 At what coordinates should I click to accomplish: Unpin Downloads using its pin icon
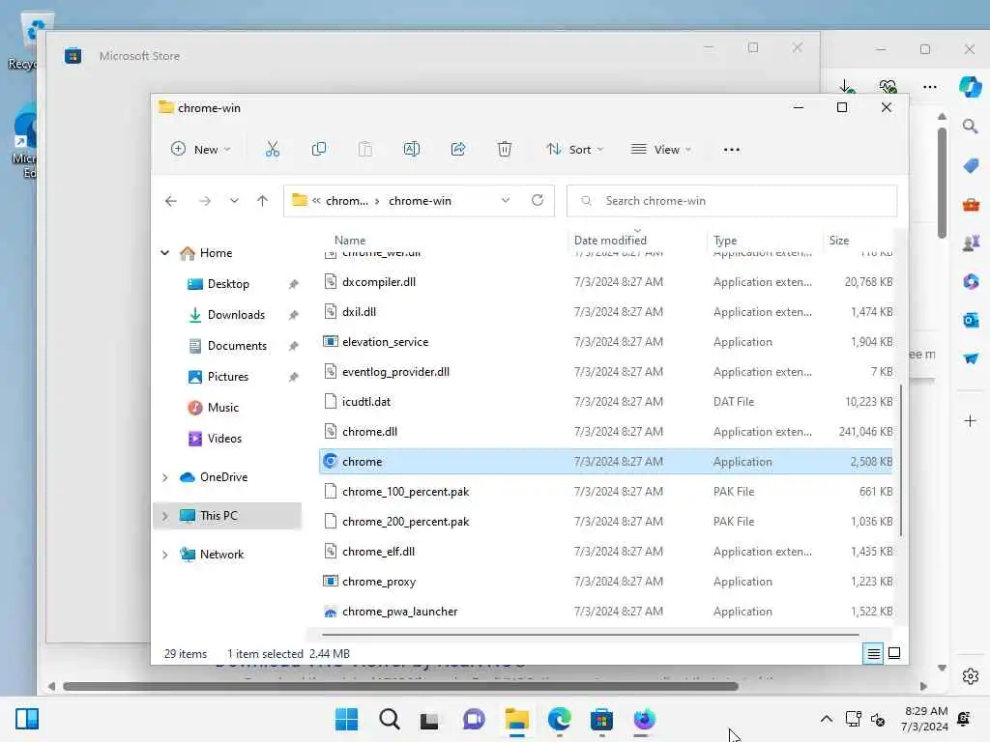pyautogui.click(x=294, y=315)
